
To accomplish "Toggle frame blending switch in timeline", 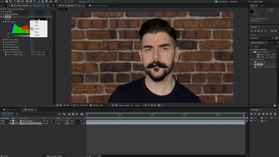I will coord(73,114).
